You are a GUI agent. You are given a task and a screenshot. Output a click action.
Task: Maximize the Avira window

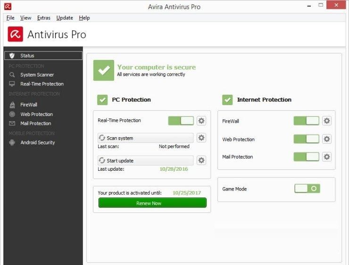(321, 5)
